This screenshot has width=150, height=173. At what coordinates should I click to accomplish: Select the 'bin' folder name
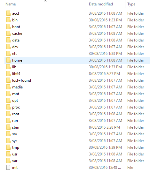tap(15, 20)
